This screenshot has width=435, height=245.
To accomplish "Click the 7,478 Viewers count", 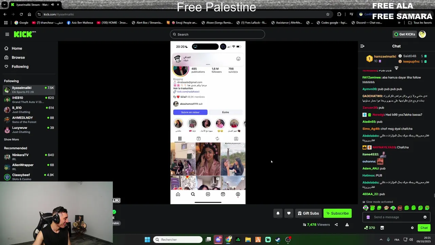I will tap(316, 225).
